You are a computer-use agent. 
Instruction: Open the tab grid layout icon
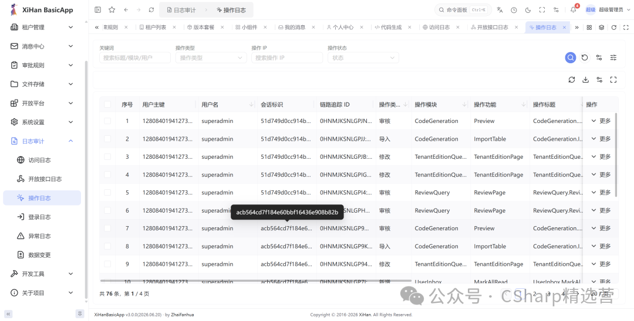(x=589, y=28)
